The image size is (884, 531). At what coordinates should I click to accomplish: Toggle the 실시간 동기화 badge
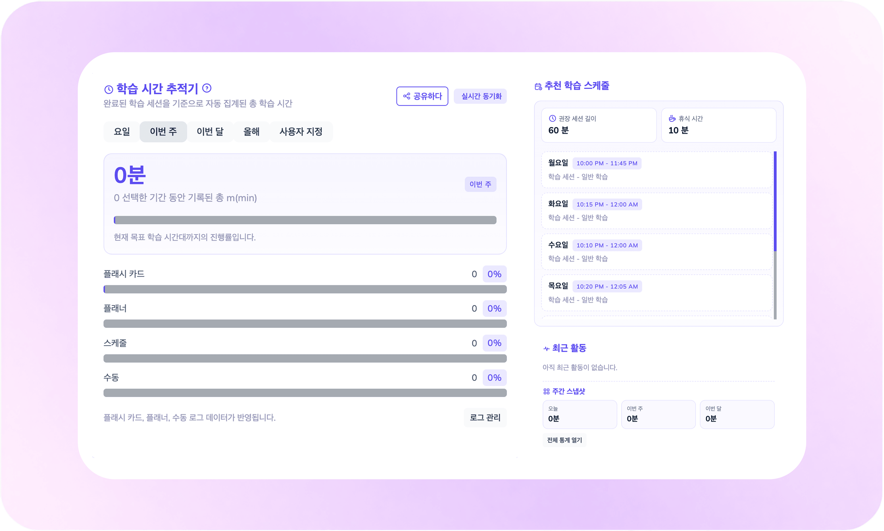click(480, 96)
